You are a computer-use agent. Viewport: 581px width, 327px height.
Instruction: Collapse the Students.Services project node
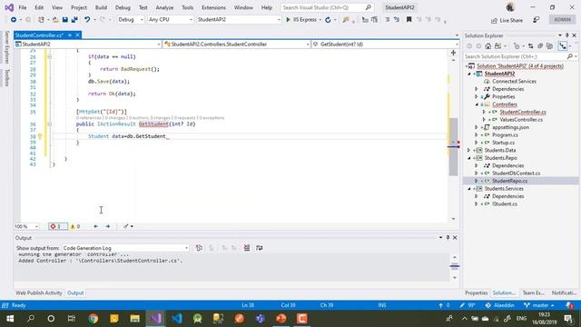pyautogui.click(x=469, y=189)
